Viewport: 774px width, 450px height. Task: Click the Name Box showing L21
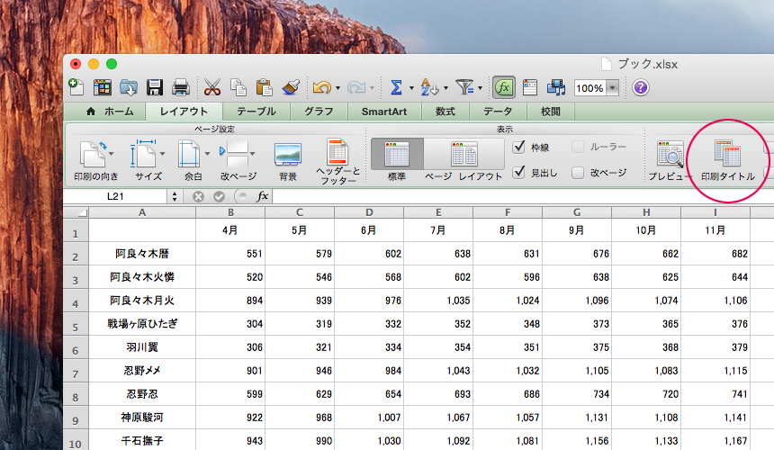click(115, 196)
